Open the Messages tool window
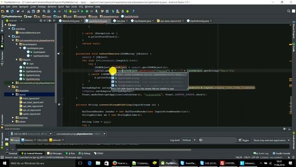Image resolution: width=296 pixels, height=167 pixels. click(x=55, y=154)
